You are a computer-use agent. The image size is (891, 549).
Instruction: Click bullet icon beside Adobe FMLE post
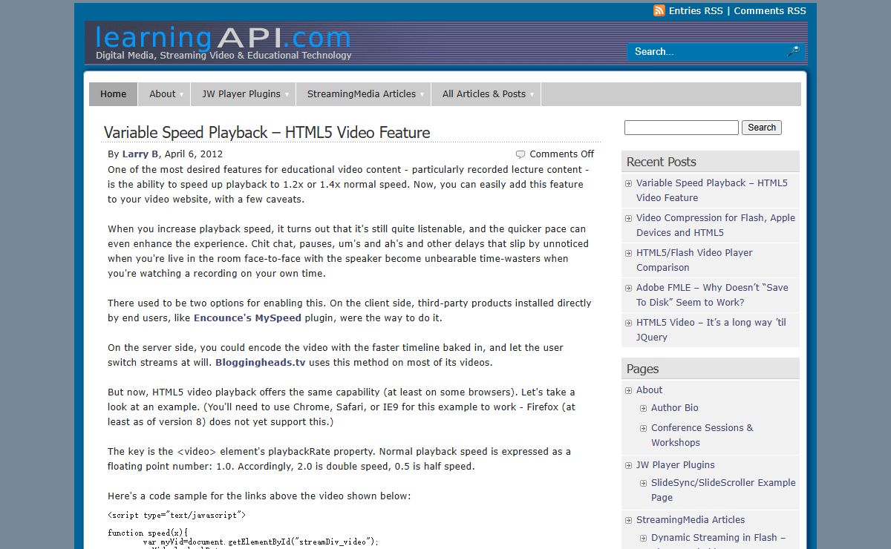coord(628,288)
